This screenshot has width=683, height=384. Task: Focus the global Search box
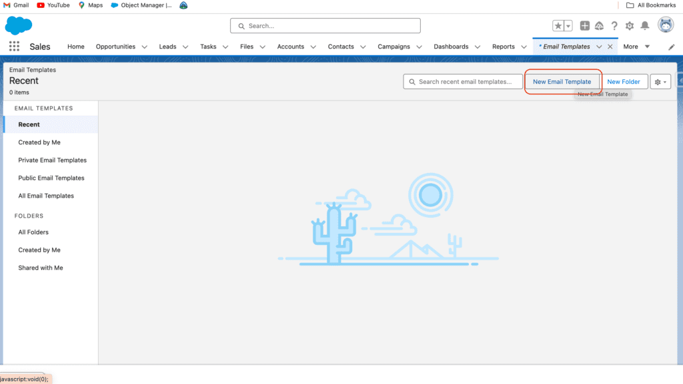[x=325, y=26]
